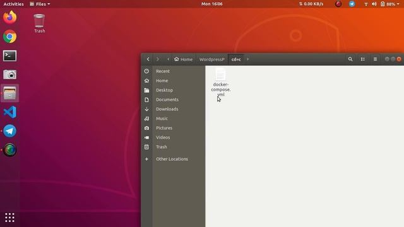404x227 pixels.
Task: Click the Trash bin icon in the sidebar
Action: coord(146,147)
